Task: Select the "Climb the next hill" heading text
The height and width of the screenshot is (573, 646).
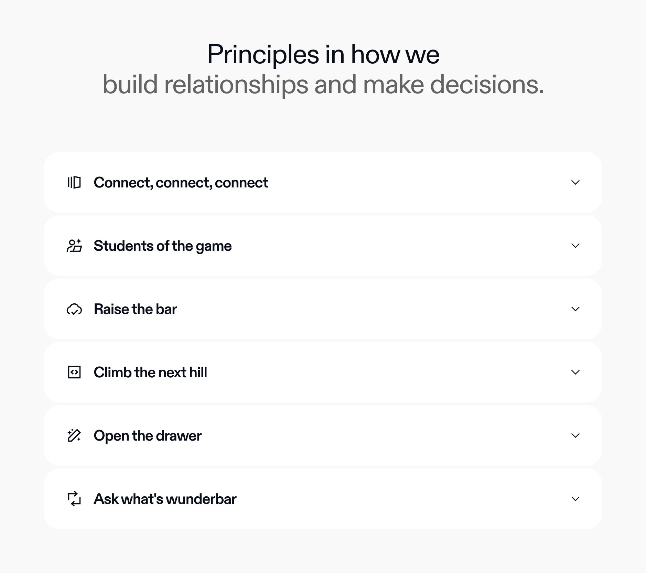Action: click(x=150, y=372)
